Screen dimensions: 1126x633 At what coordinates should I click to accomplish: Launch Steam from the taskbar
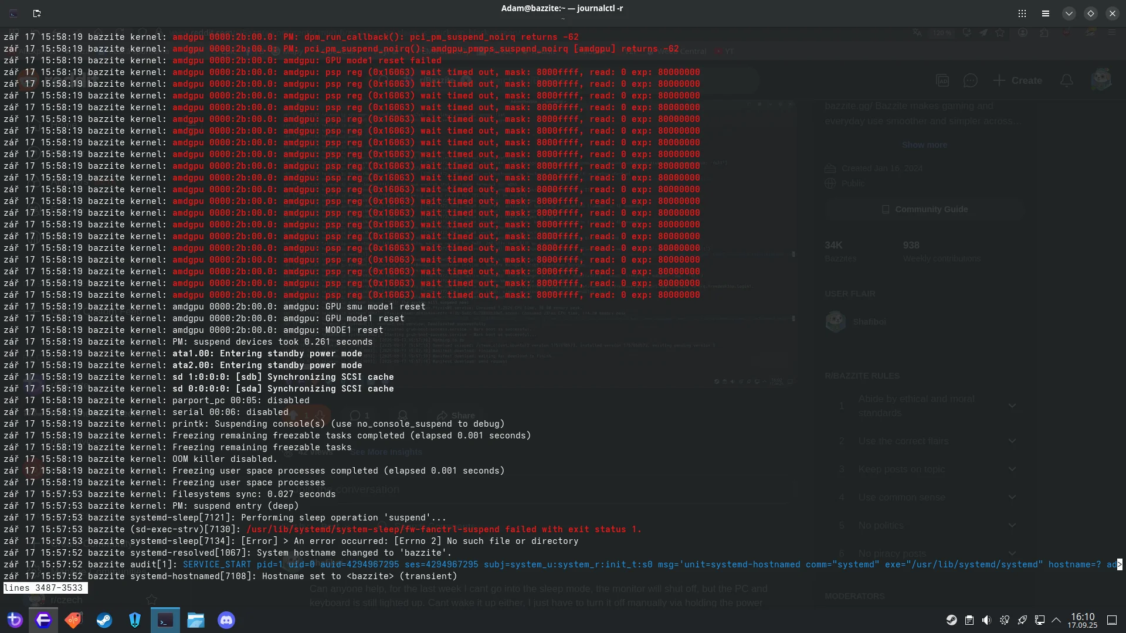pyautogui.click(x=104, y=620)
